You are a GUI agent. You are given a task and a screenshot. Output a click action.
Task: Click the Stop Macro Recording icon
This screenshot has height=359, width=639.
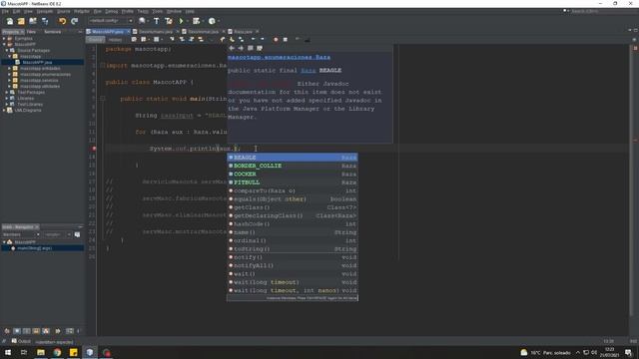[x=286, y=40]
